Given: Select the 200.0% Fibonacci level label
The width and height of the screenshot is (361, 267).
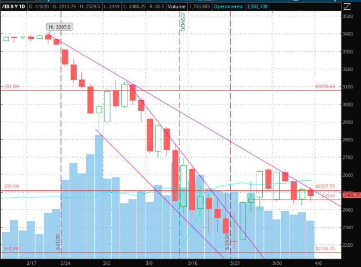Looking at the screenshot, I should pos(11,186).
